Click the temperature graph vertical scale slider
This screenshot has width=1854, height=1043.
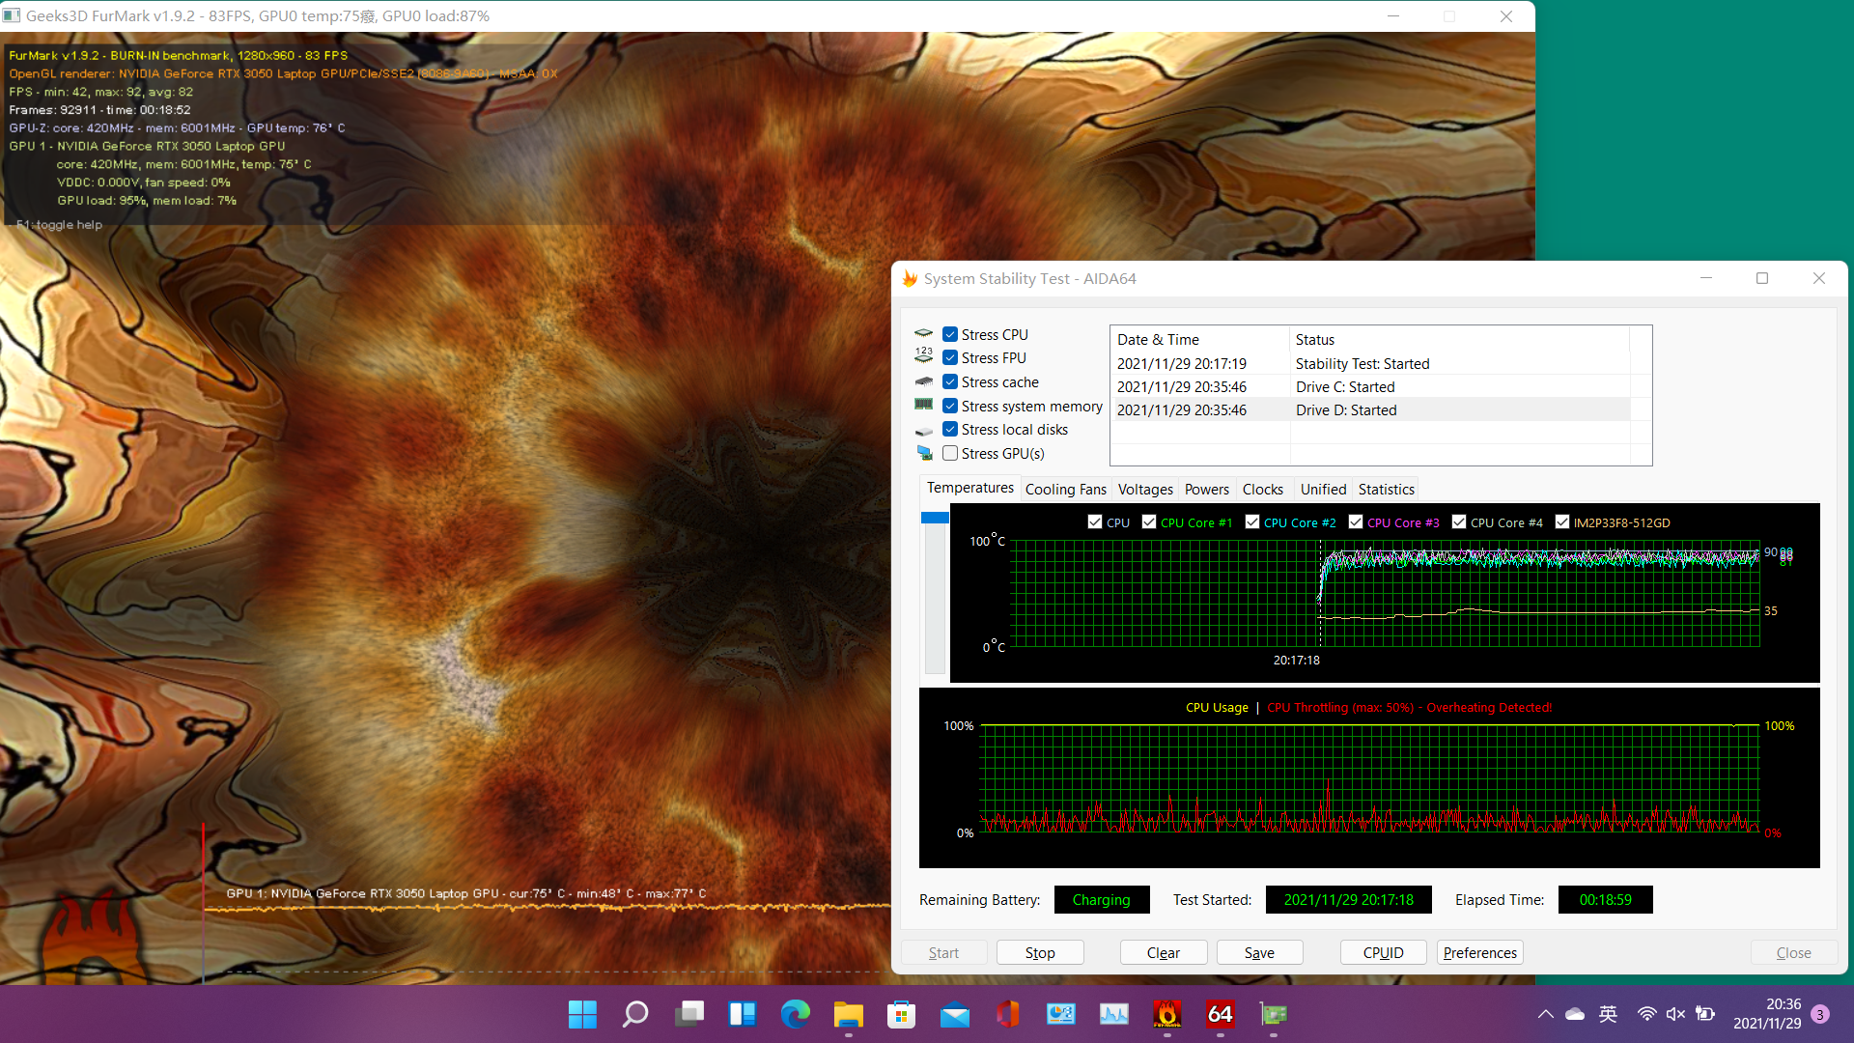point(935,519)
